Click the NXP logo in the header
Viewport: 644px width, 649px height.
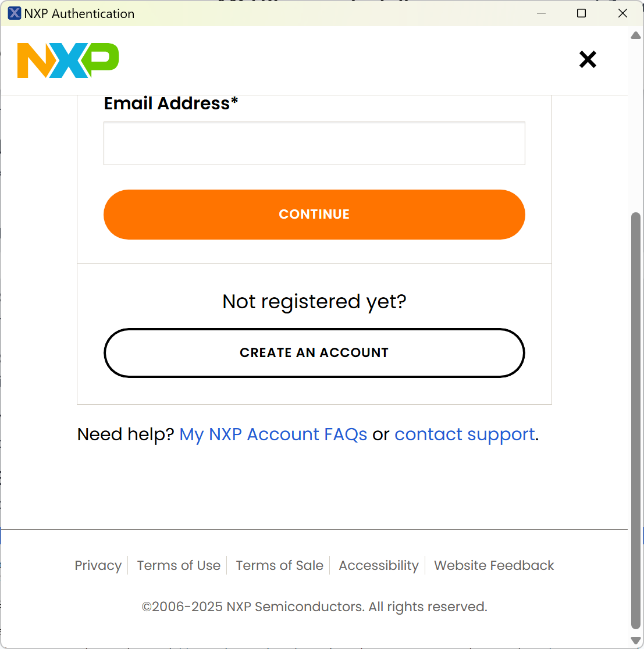(68, 60)
